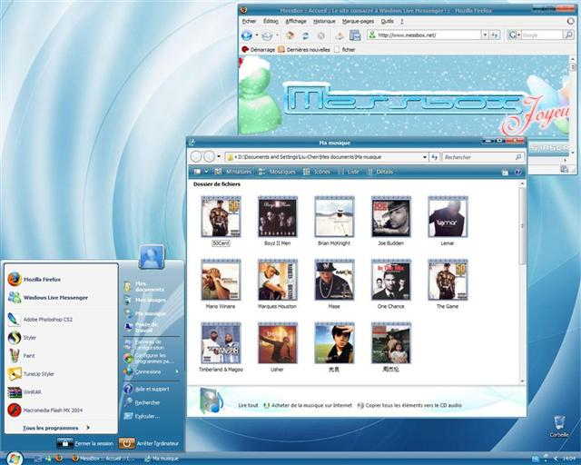This screenshot has height=465, width=581.
Task: Expand the explorer address bar dropdown
Action: click(425, 157)
